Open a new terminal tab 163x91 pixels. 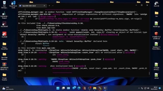pyautogui.click(x=49, y=6)
